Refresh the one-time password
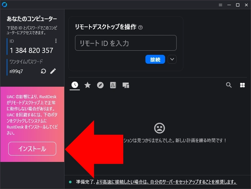The image size is (251, 189). click(43, 71)
